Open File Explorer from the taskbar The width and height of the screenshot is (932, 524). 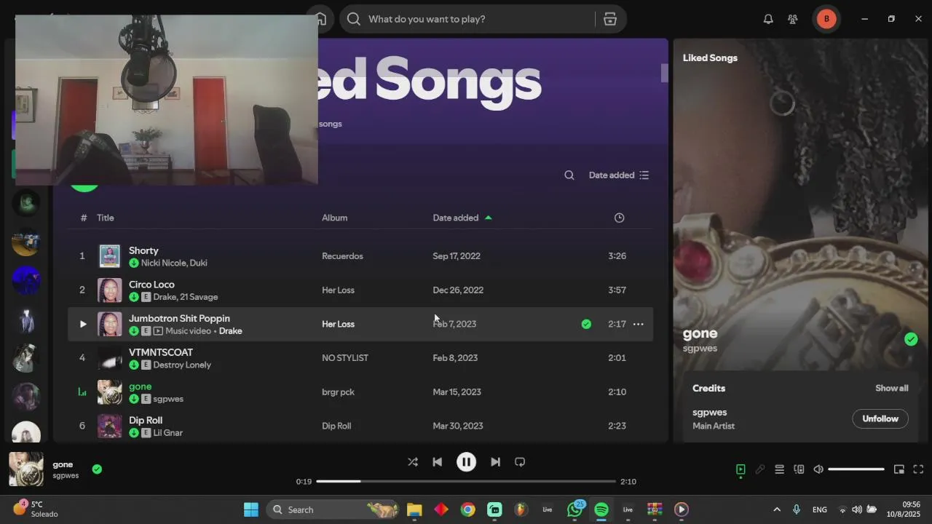tap(414, 509)
